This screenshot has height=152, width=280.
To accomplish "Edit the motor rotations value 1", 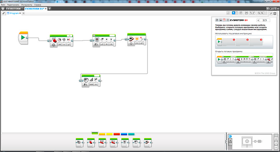I will [x=64, y=44].
